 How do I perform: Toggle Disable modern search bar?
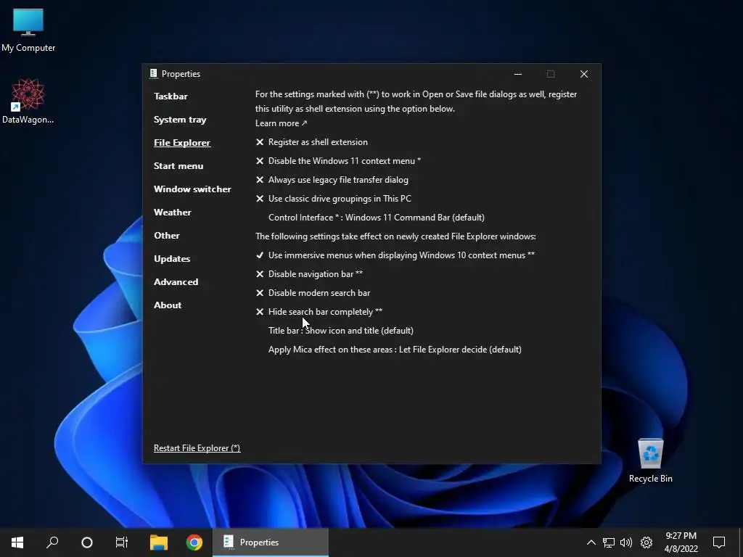pos(313,293)
